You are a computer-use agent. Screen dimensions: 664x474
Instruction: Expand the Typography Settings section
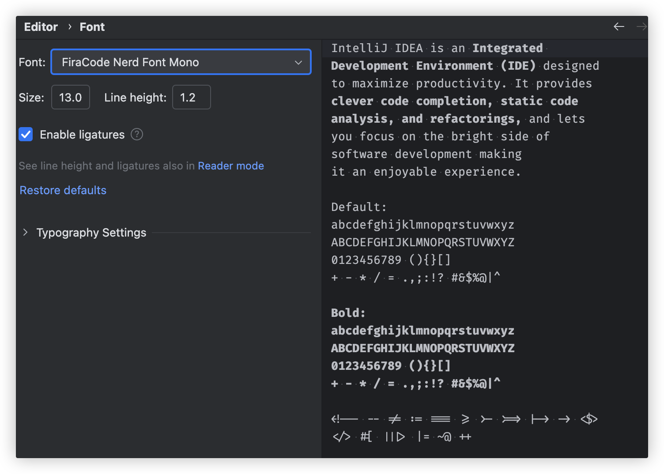[x=25, y=232]
